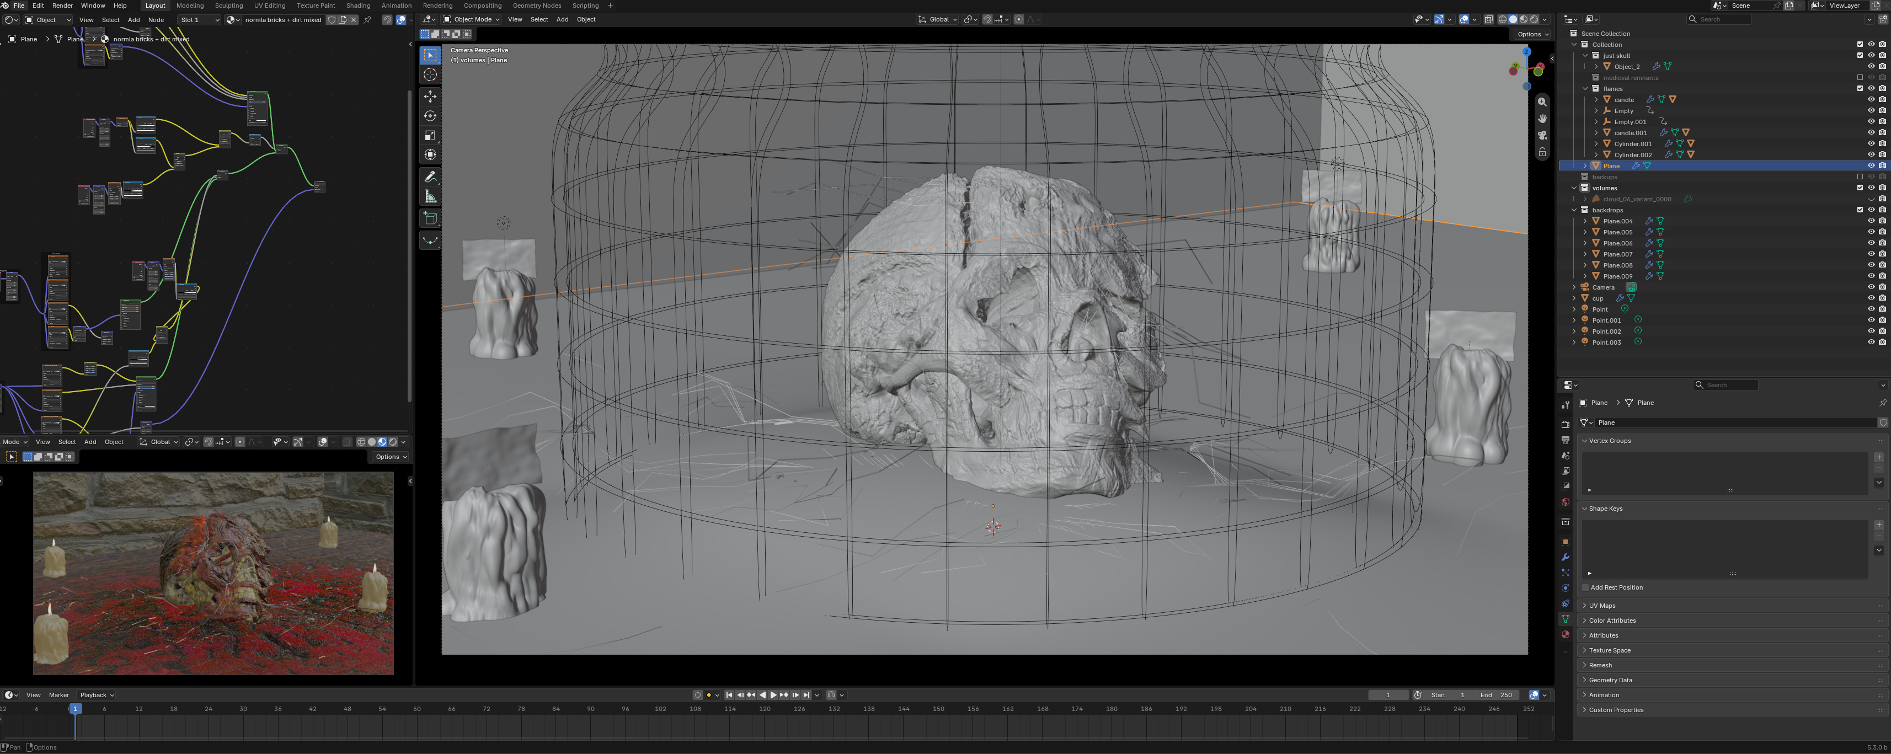Open the Global transform orientation dropdown

point(937,19)
